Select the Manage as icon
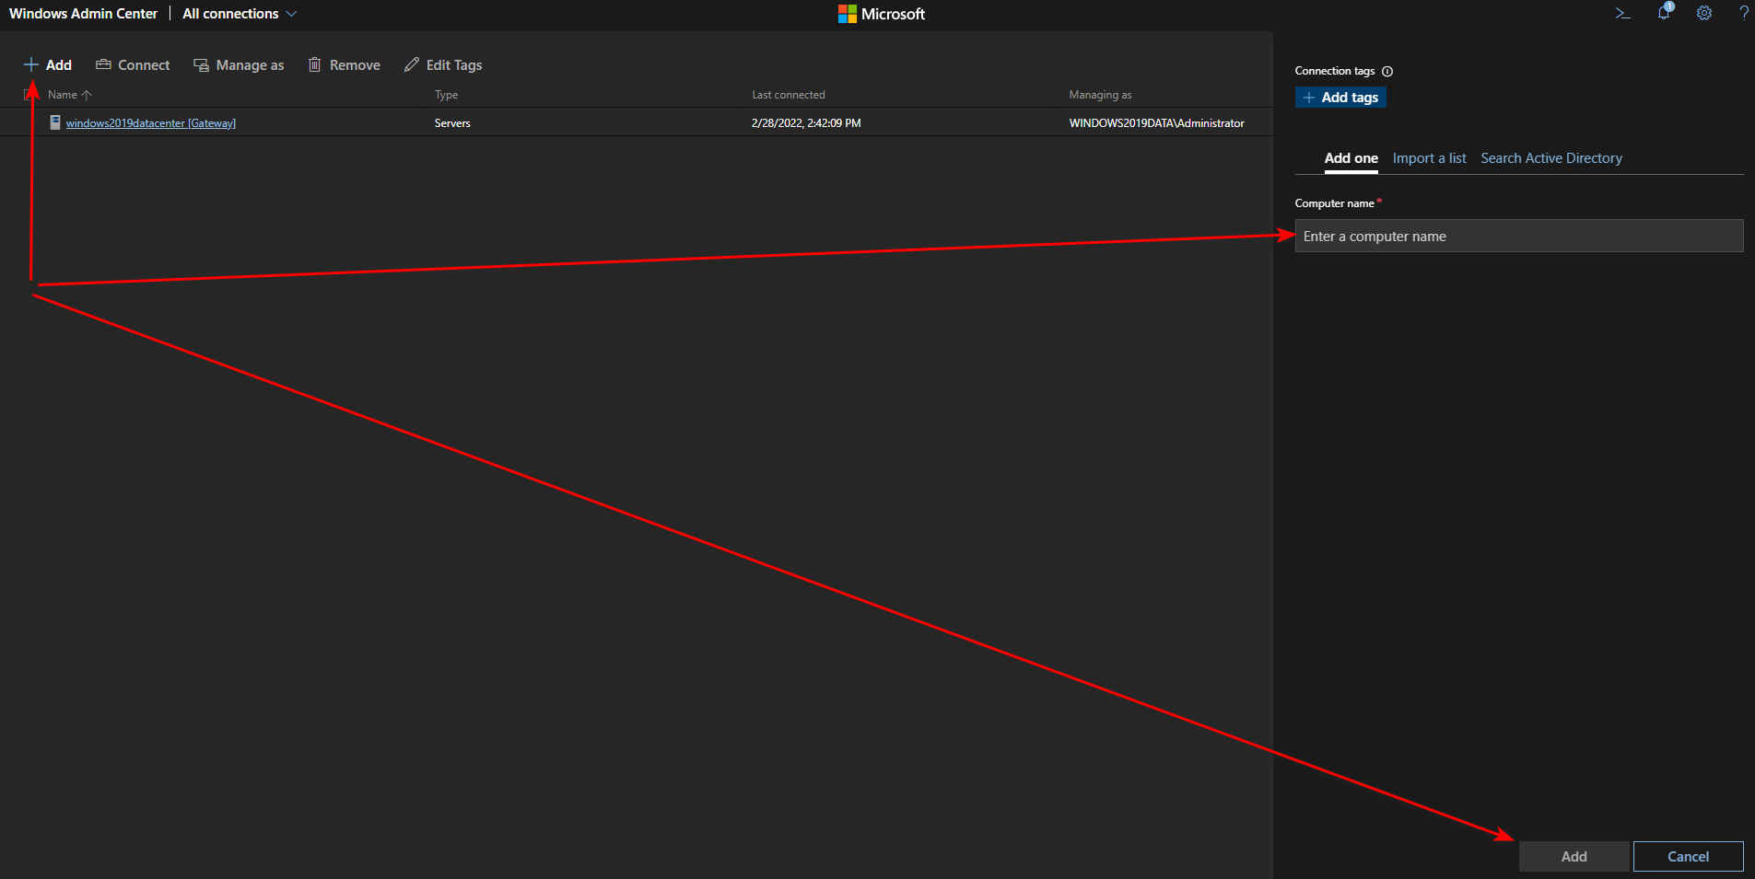Image resolution: width=1755 pixels, height=879 pixels. click(200, 64)
